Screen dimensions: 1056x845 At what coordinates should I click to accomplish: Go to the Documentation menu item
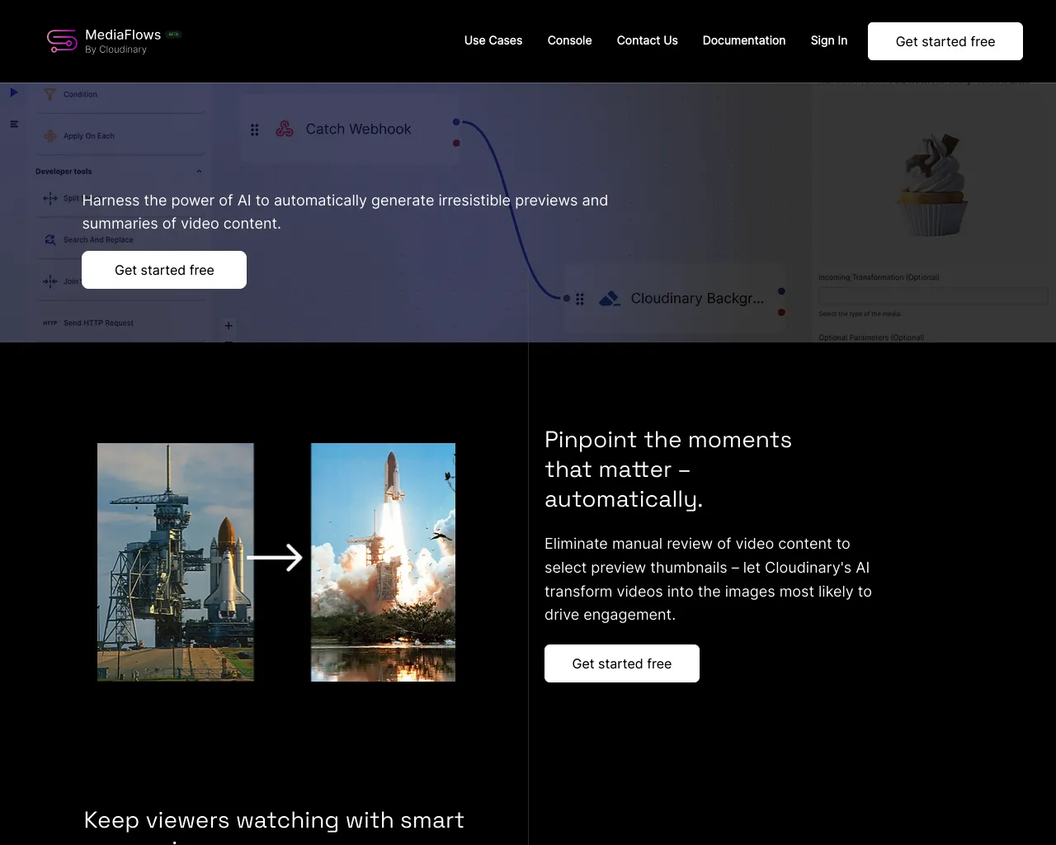pyautogui.click(x=743, y=40)
